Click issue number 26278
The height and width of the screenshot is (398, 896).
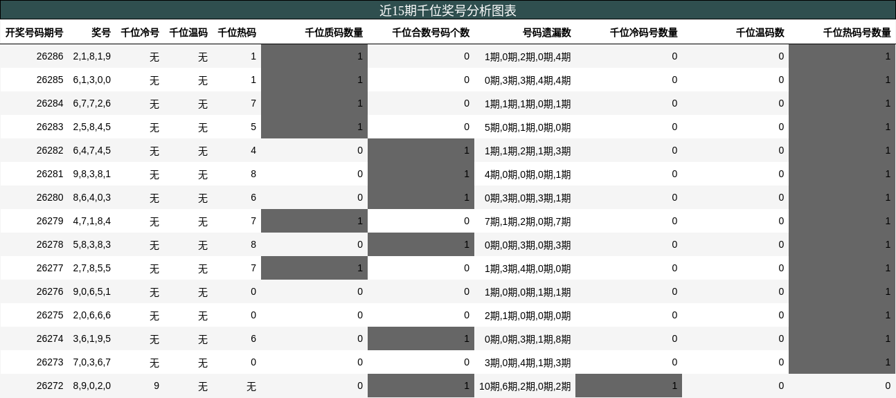tap(50, 244)
